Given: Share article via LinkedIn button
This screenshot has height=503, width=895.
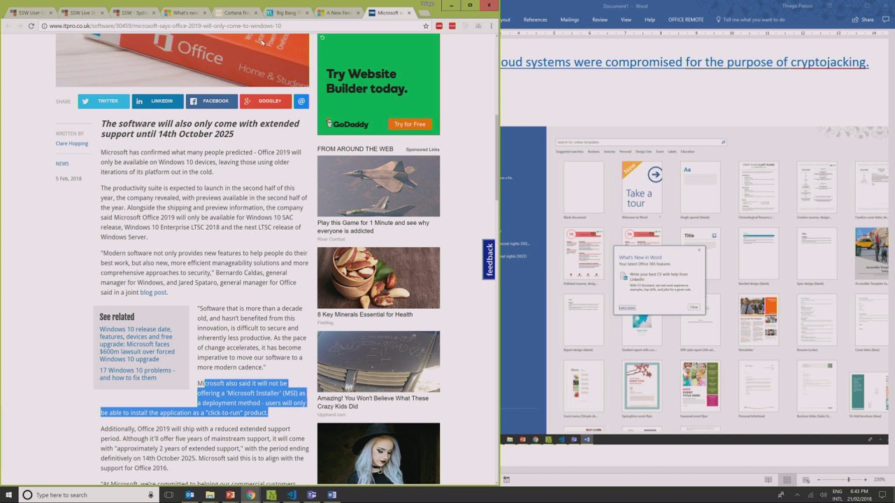Looking at the screenshot, I should point(157,101).
